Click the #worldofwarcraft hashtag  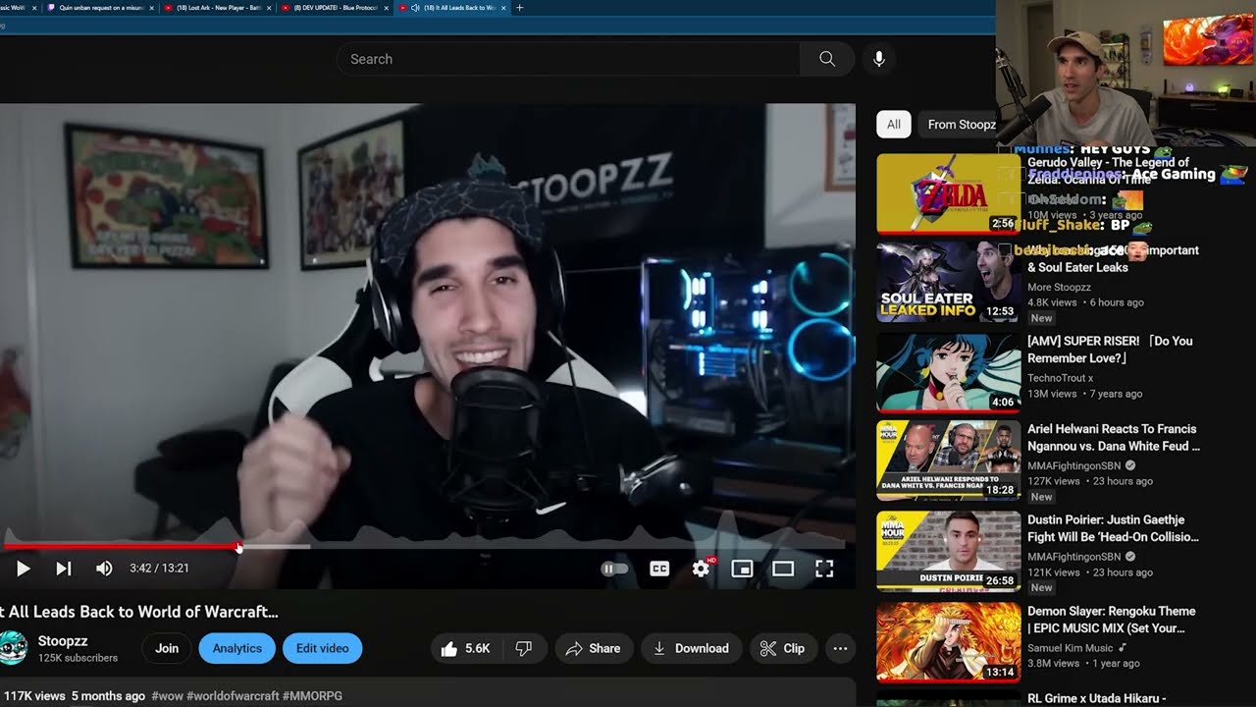click(x=233, y=696)
